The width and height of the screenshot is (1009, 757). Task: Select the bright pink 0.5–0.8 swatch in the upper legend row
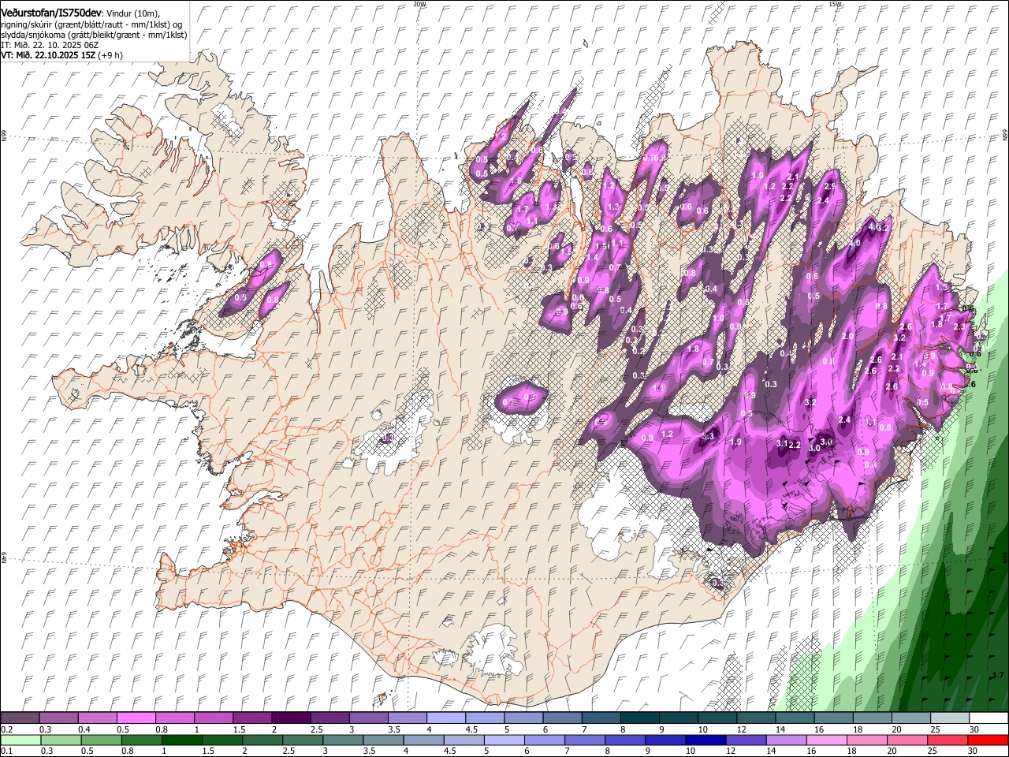point(136,718)
